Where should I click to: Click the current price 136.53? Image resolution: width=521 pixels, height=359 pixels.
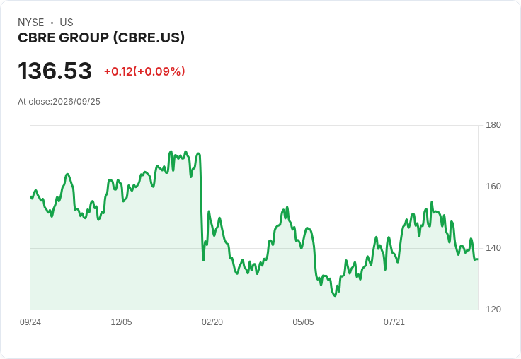[x=55, y=71]
